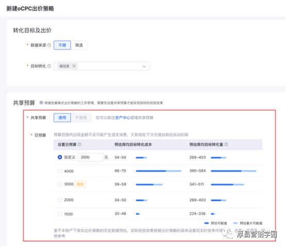The width and height of the screenshot is (286, 247).
Task: Click the 224~336 conversion value
Action: [x=198, y=213]
